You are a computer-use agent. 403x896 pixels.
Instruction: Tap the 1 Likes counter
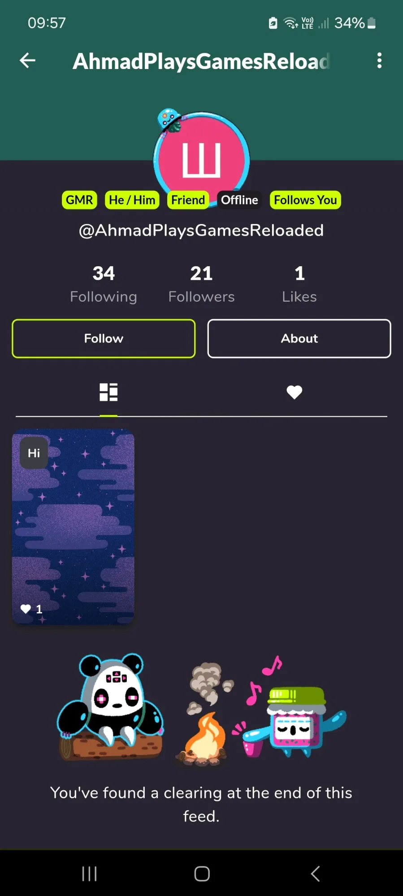pos(299,284)
